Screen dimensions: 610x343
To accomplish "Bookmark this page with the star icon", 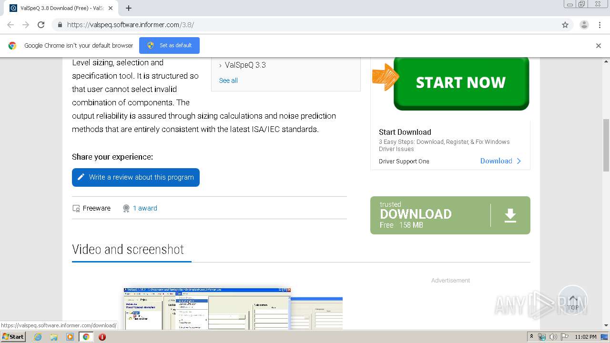I will point(565,25).
